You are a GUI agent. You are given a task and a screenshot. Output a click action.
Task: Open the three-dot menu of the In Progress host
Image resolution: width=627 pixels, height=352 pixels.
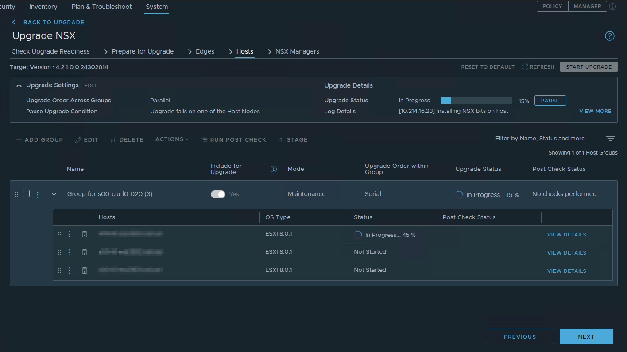(69, 235)
